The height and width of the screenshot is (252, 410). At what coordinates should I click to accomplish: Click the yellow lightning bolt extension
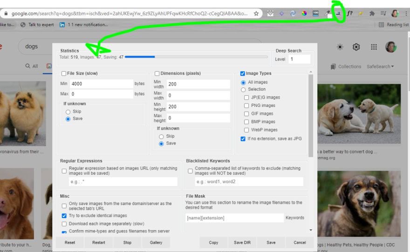click(361, 13)
